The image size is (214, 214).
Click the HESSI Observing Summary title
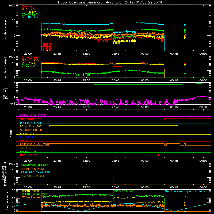113,2
